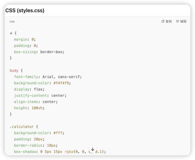Click the pencil edit icon

coord(178,22)
